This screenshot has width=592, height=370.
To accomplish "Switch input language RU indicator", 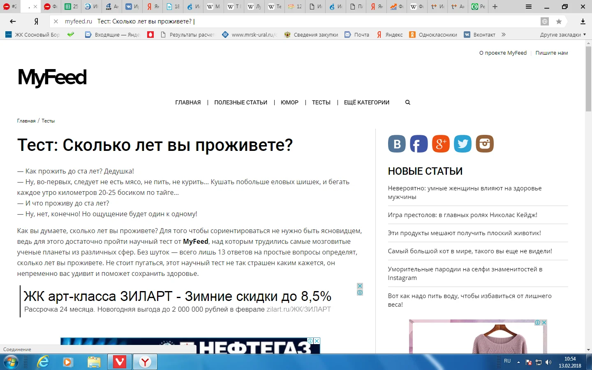I will point(507,361).
